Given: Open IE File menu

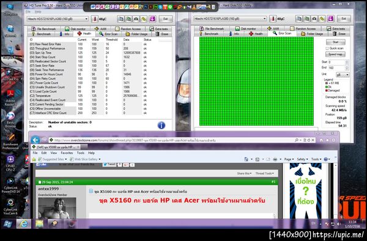Looking at the screenshot, I should [35, 153].
